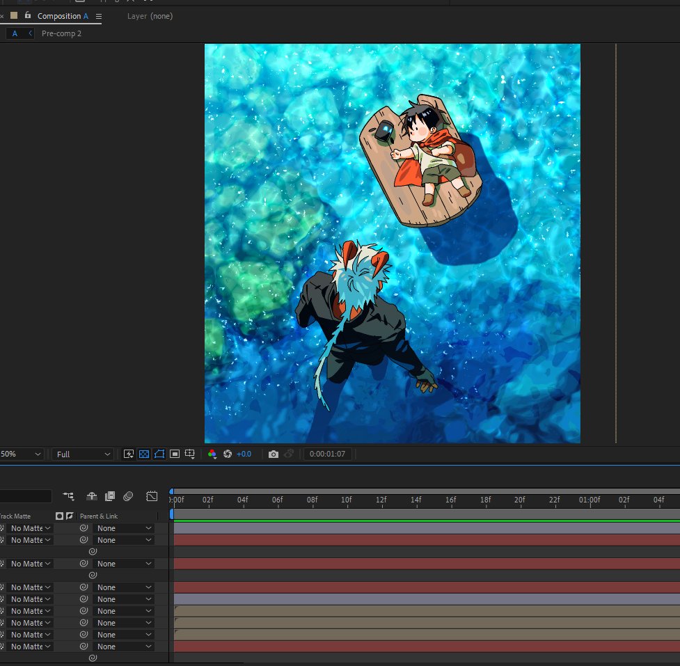680x666 pixels.
Task: Open grid and guide options icon
Action: pos(189,454)
